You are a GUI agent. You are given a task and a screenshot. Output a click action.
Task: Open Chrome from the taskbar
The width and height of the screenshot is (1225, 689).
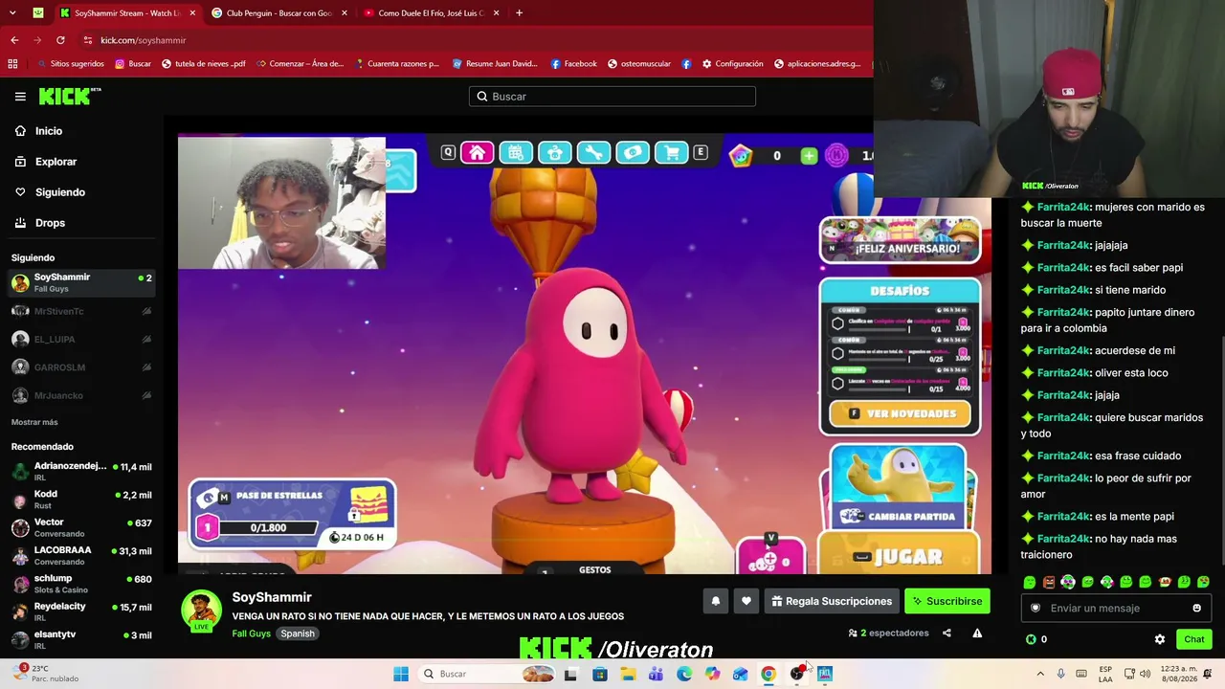click(x=768, y=674)
